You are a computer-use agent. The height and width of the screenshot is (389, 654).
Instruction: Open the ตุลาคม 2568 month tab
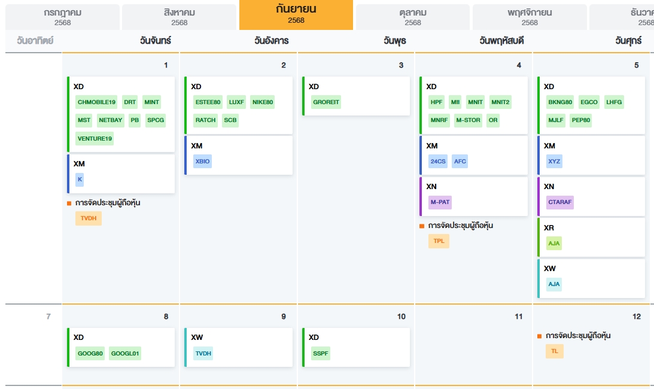[412, 17]
